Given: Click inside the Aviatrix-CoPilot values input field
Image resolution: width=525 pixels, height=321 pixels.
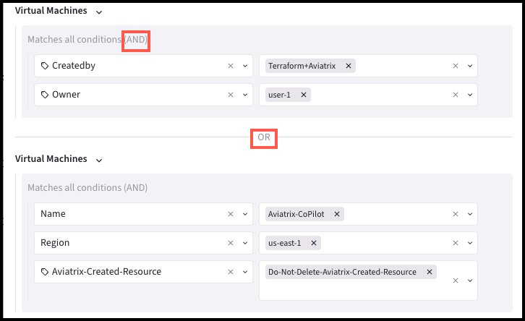Looking at the screenshot, I should pyautogui.click(x=396, y=214).
